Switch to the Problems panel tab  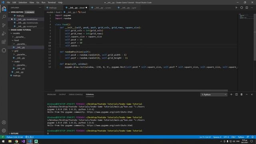pos(52,94)
